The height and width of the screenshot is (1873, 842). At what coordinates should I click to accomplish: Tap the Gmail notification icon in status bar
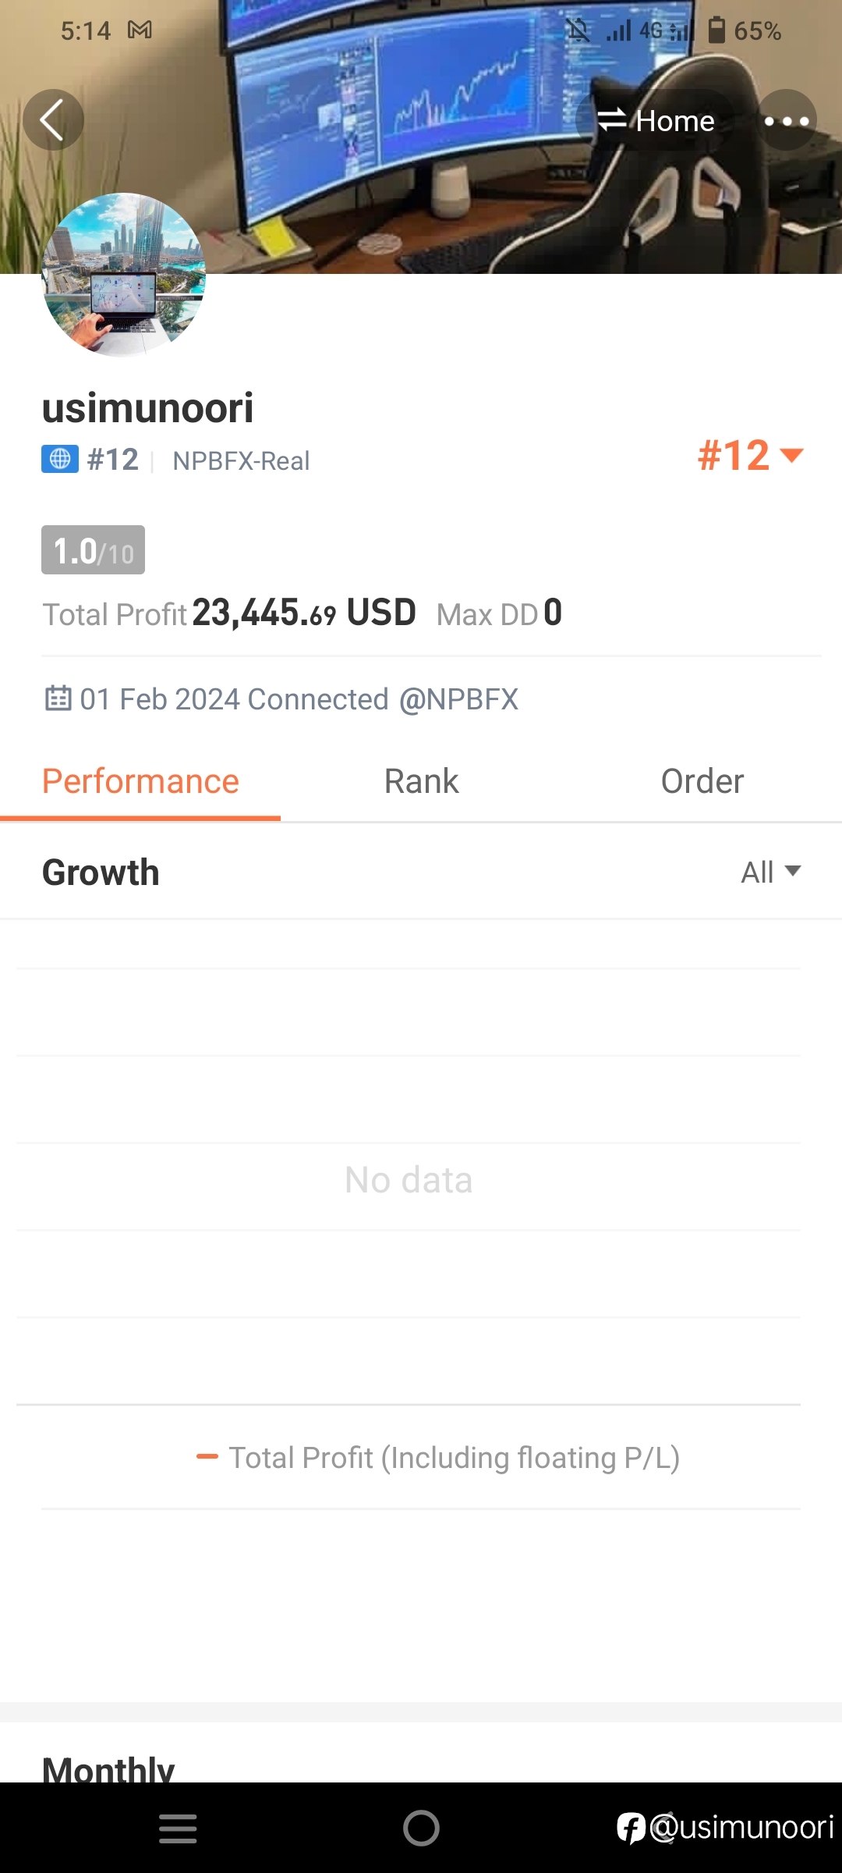tap(140, 30)
